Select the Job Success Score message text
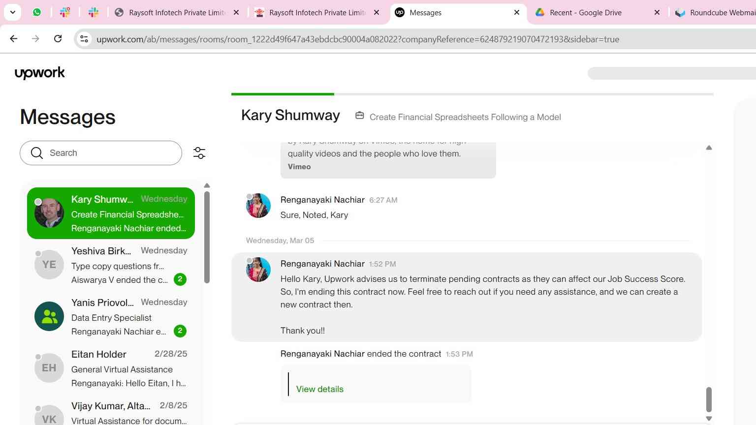The image size is (756, 425). 483,292
